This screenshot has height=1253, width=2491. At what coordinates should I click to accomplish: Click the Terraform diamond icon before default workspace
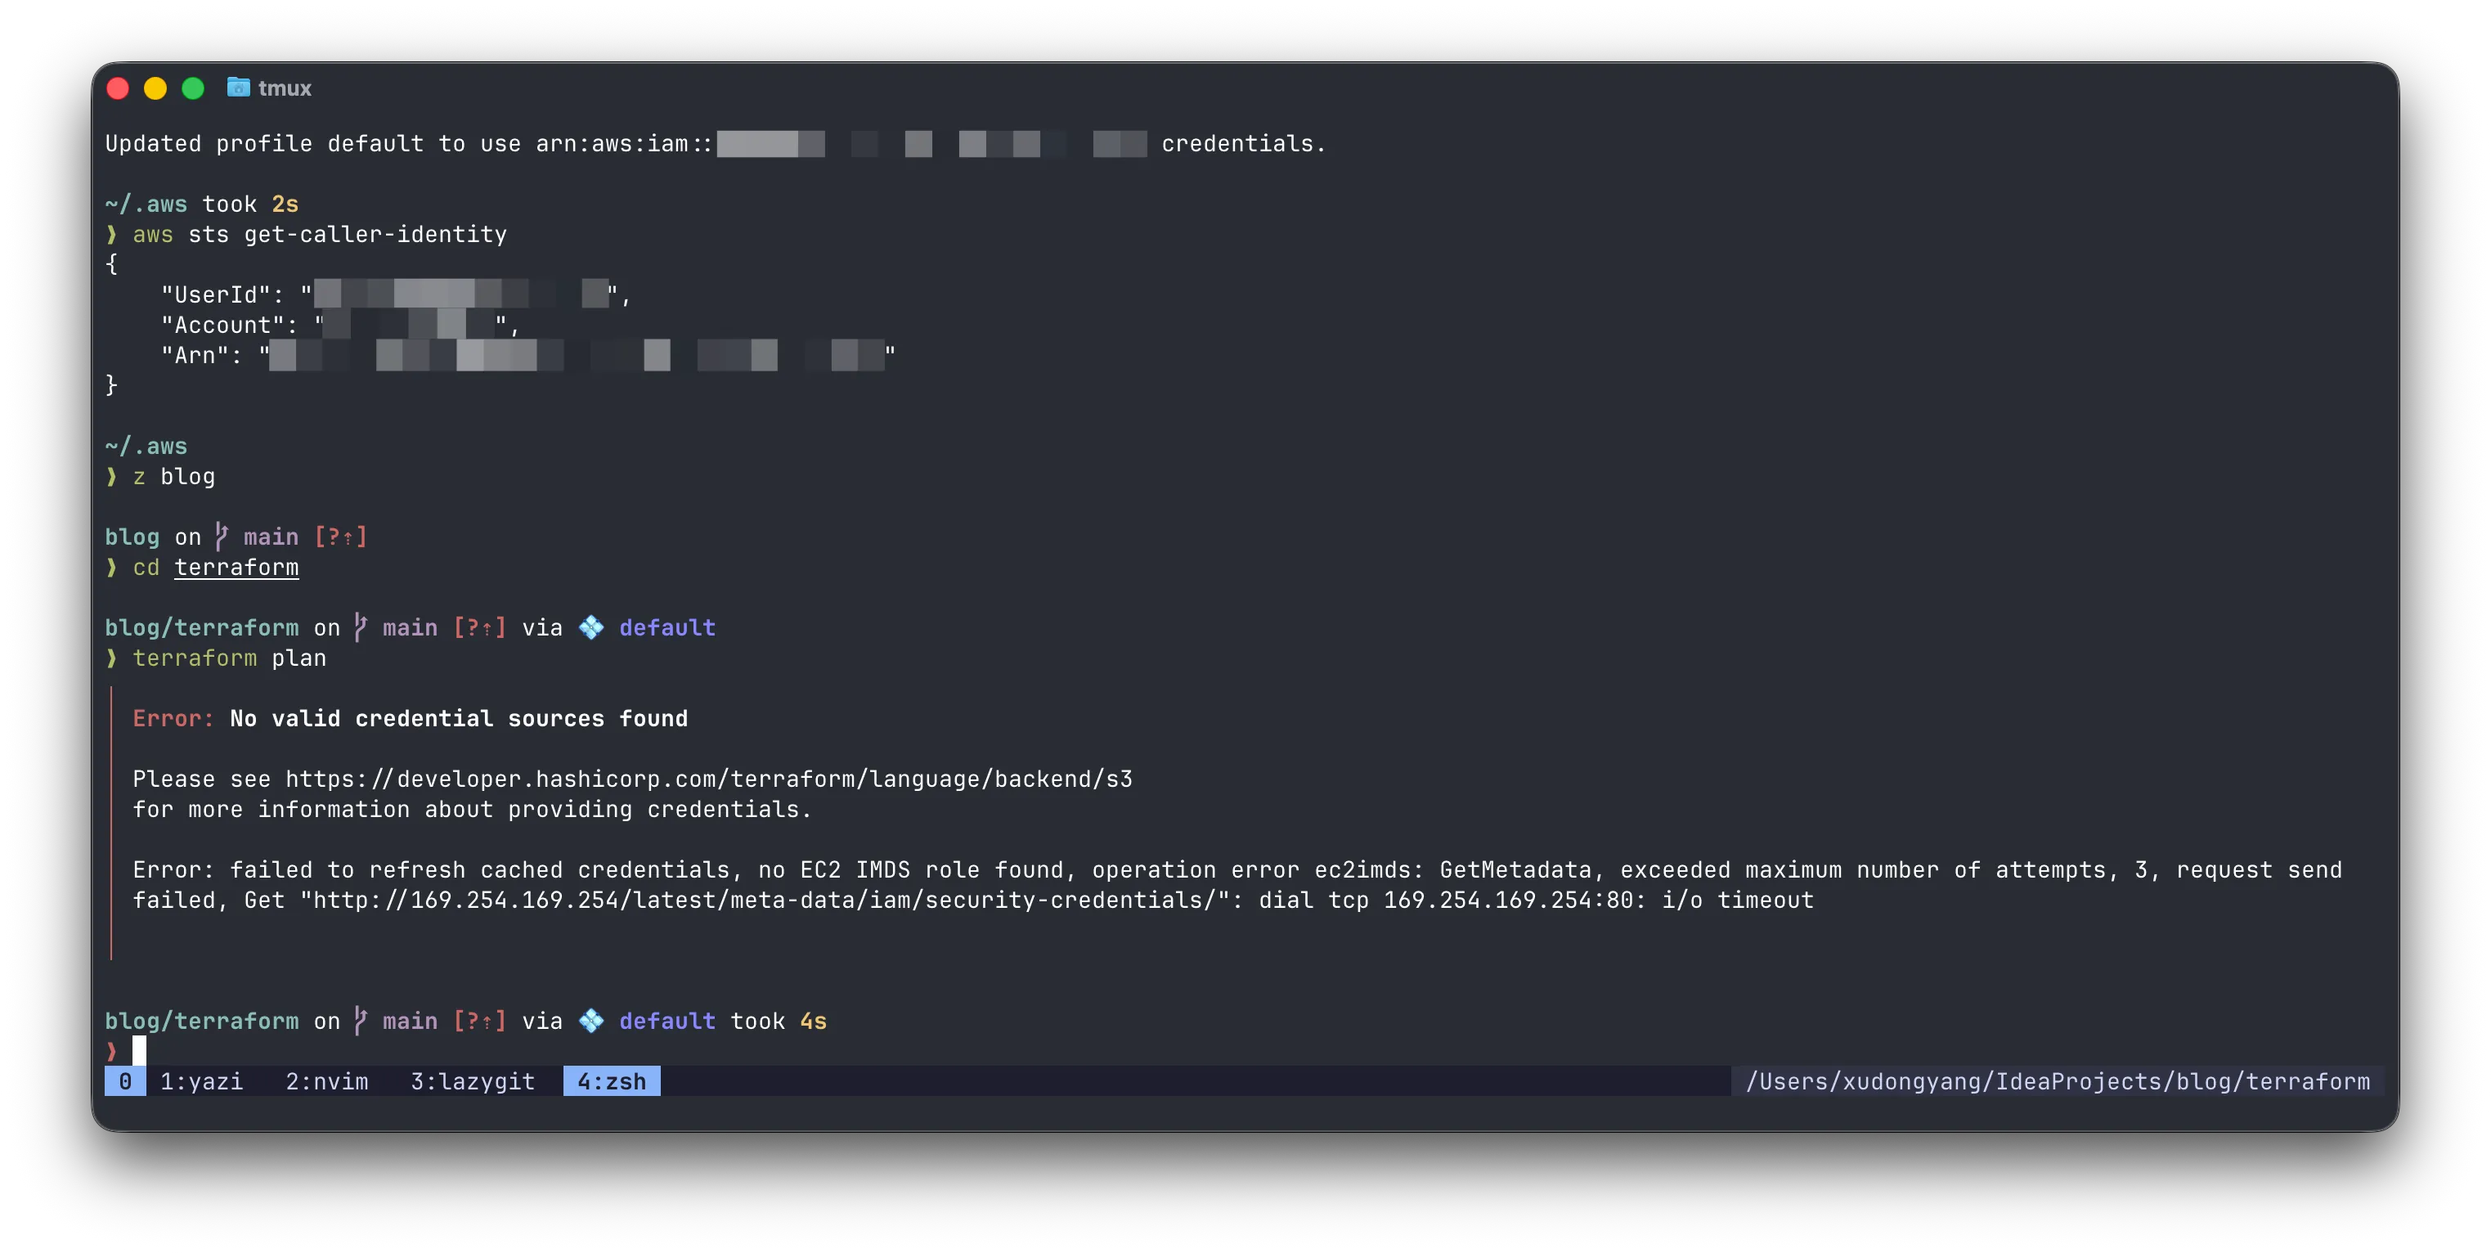[592, 627]
